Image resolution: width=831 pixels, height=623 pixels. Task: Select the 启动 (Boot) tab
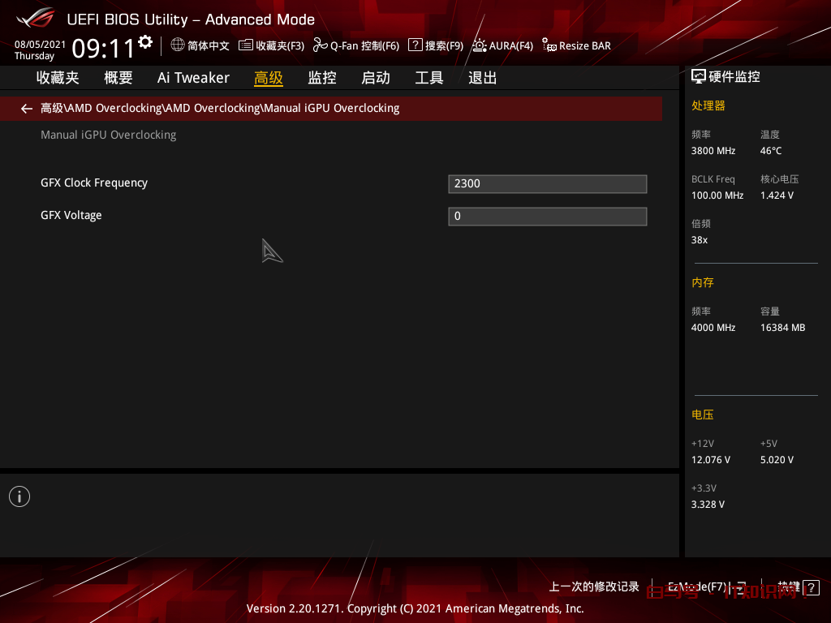pos(375,78)
